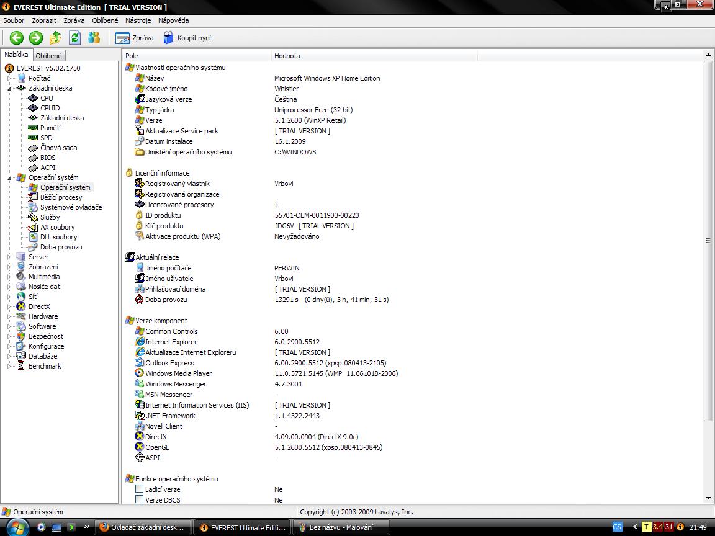
Task: Select the SPD tree item
Action: [x=46, y=138]
